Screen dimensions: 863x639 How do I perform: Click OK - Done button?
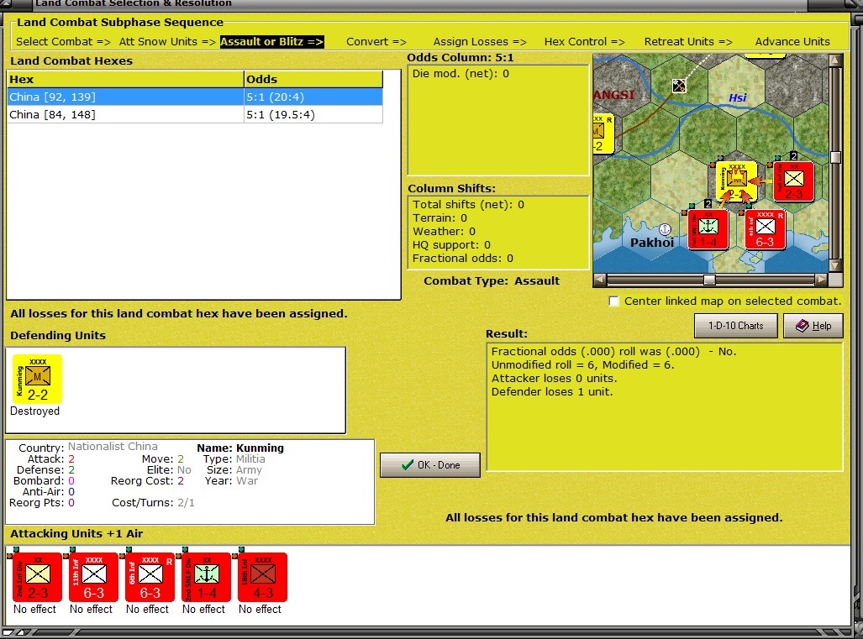point(430,464)
